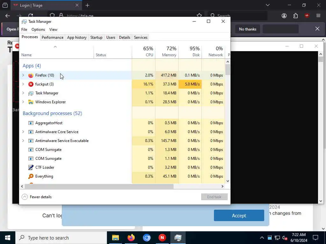Click the Accept button on webpage
The image size is (326, 244).
239,216
